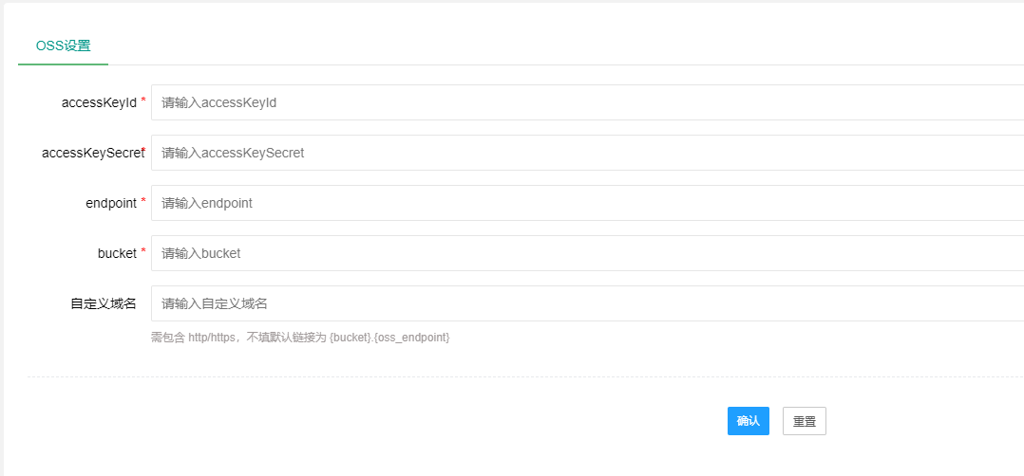
Task: Select the endpoint label text
Action: pos(110,203)
